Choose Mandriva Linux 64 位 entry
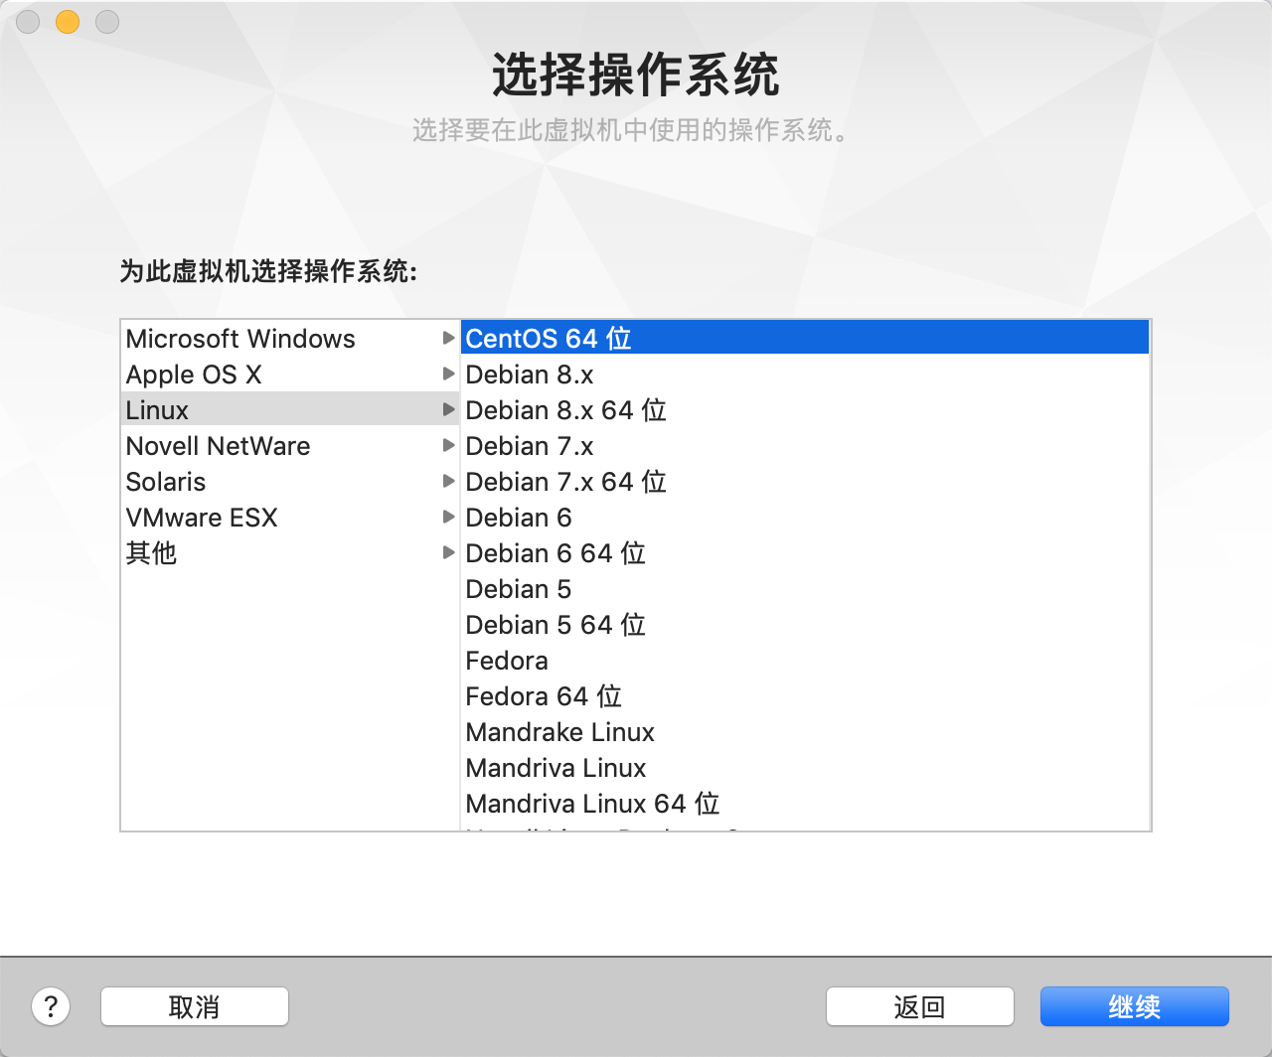This screenshot has width=1272, height=1057. pyautogui.click(x=805, y=804)
